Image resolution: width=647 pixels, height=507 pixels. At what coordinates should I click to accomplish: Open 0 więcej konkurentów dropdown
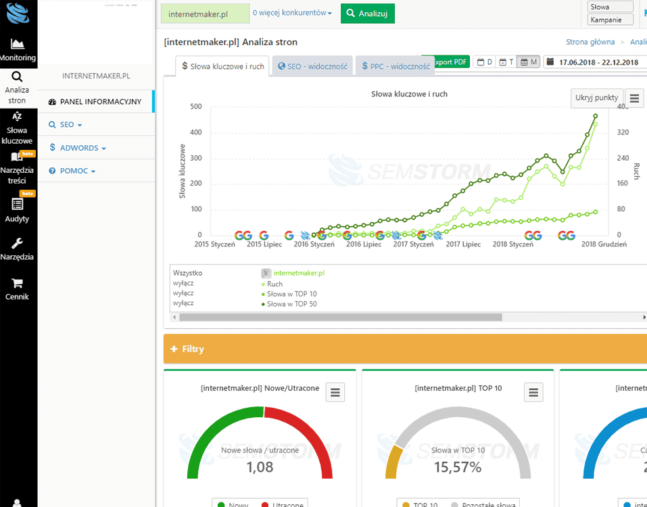coord(292,13)
